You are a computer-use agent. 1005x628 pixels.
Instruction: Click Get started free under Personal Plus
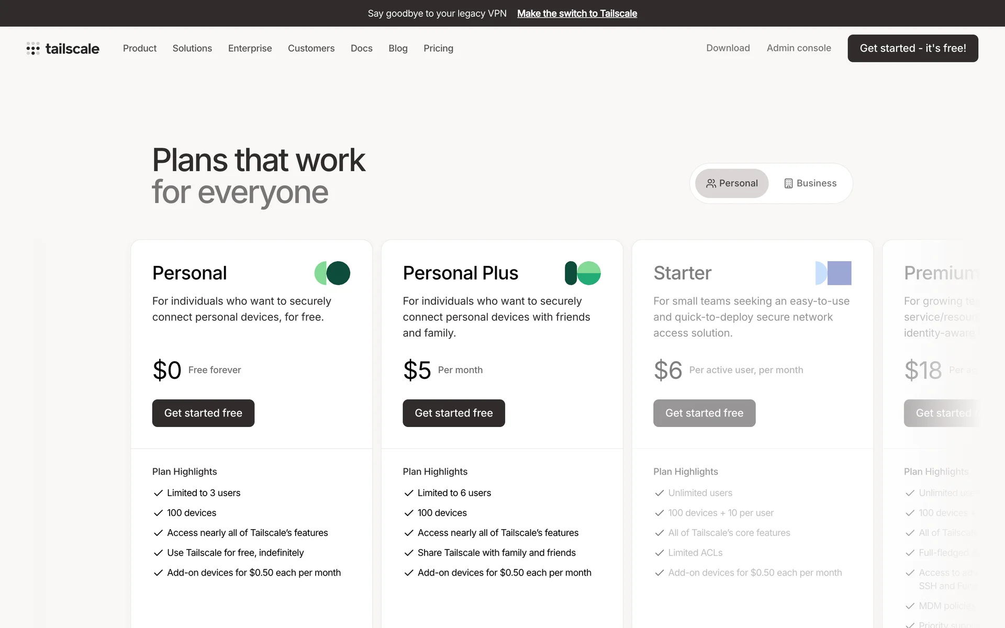453,413
